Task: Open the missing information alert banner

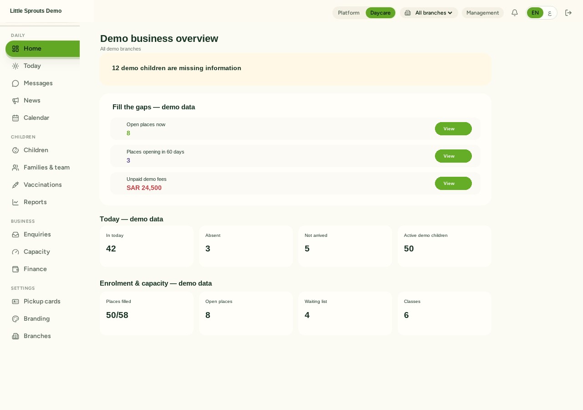Action: [x=295, y=69]
